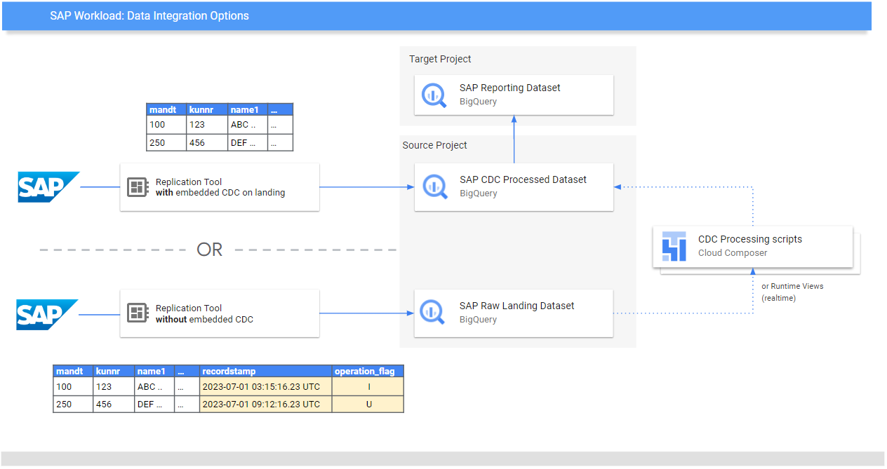Click the blue title bar reading SAP Workload
Image resolution: width=887 pixels, height=469 pixels.
(x=149, y=15)
